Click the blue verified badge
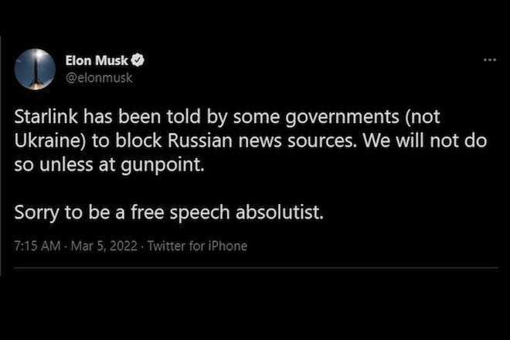This screenshot has height=340, width=510. (x=138, y=59)
